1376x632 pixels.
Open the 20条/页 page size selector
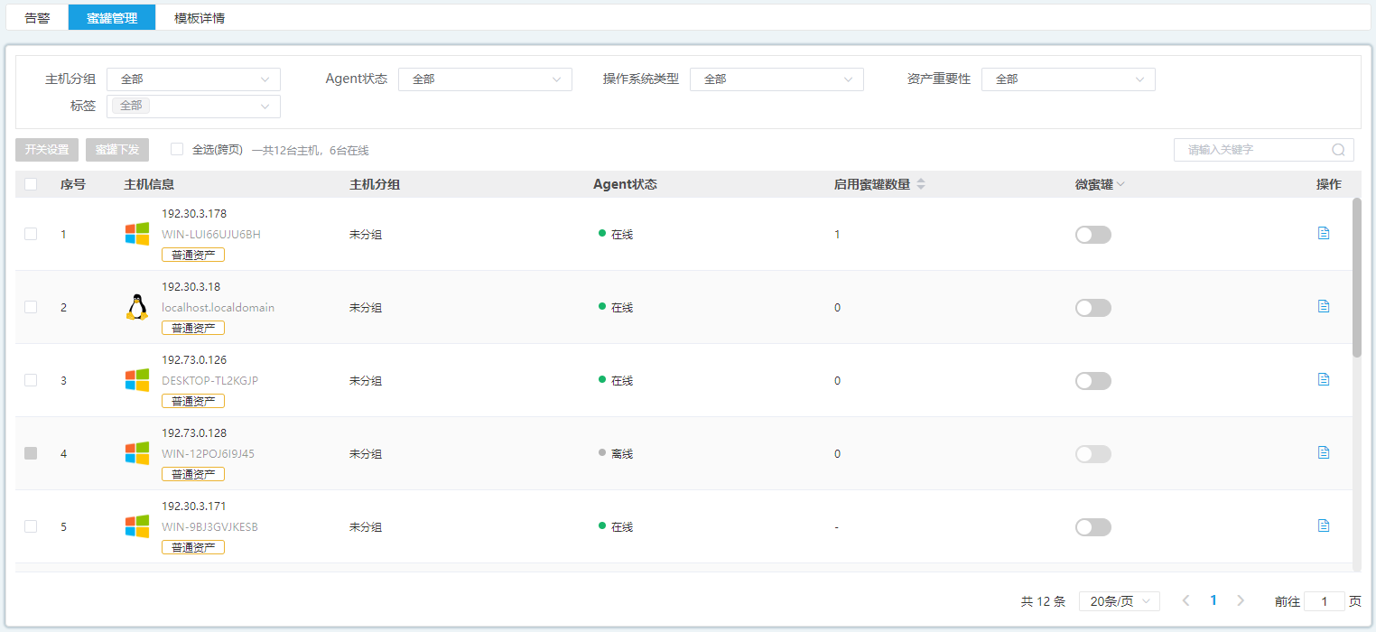(x=1119, y=601)
